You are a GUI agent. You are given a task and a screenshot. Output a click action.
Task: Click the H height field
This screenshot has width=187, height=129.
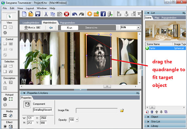(x=30, y=123)
